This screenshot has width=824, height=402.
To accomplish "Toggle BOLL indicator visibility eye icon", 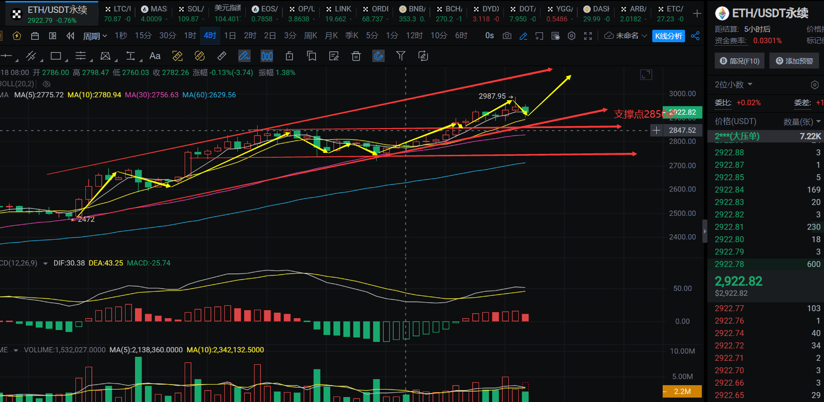I will [47, 84].
